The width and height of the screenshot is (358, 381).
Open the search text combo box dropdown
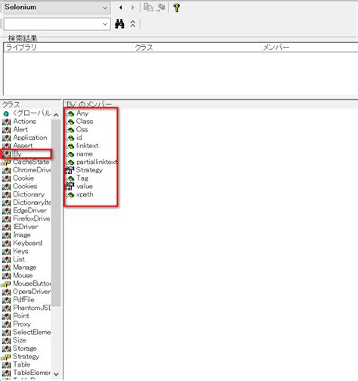coord(105,24)
